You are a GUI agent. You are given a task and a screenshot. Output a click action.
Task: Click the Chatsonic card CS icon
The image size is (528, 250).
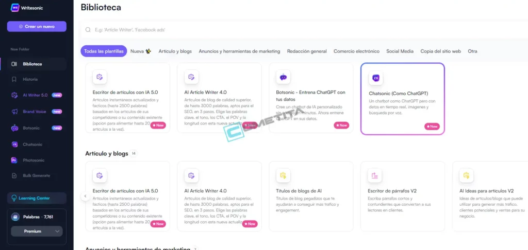point(376,78)
